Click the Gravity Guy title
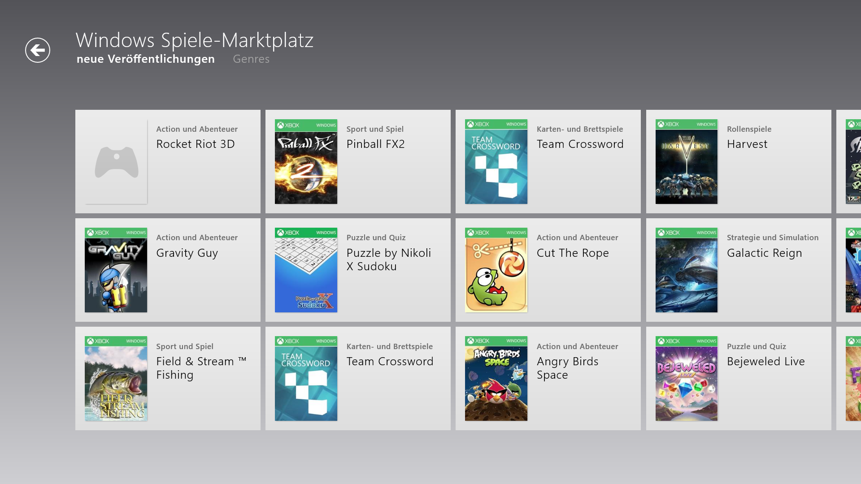The height and width of the screenshot is (484, 861). coord(187,253)
